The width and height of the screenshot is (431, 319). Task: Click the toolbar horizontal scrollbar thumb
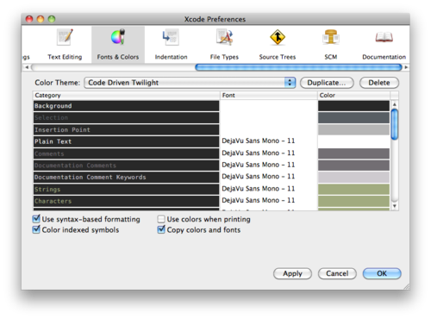click(x=298, y=67)
